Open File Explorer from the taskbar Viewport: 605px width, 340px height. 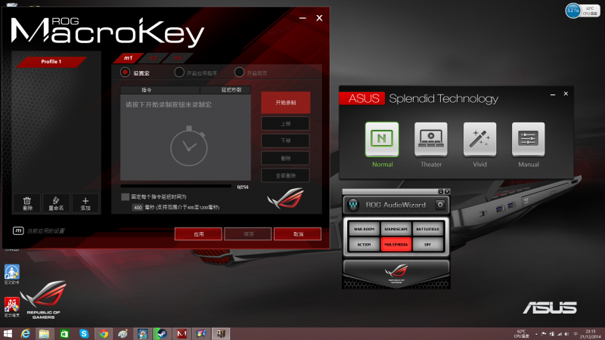click(x=44, y=333)
